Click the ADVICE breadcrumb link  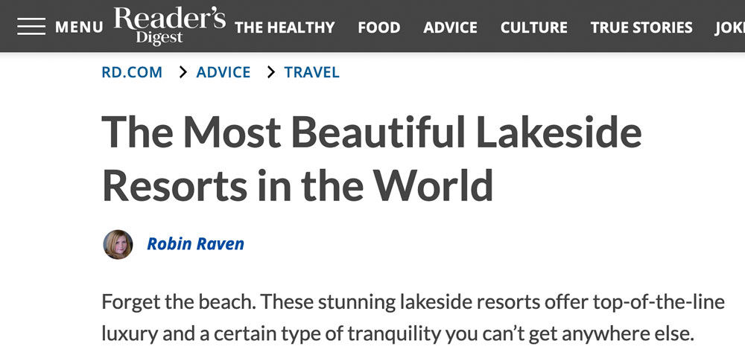(223, 72)
